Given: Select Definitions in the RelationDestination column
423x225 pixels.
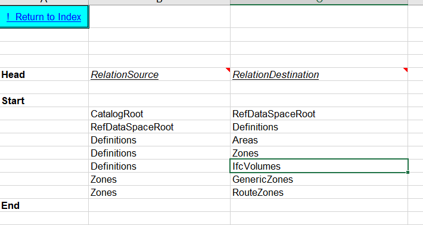Looking at the screenshot, I should 319,127.
